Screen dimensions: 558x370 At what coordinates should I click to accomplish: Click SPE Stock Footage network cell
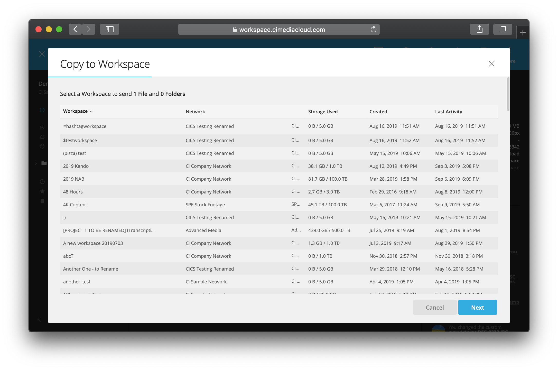coord(205,205)
